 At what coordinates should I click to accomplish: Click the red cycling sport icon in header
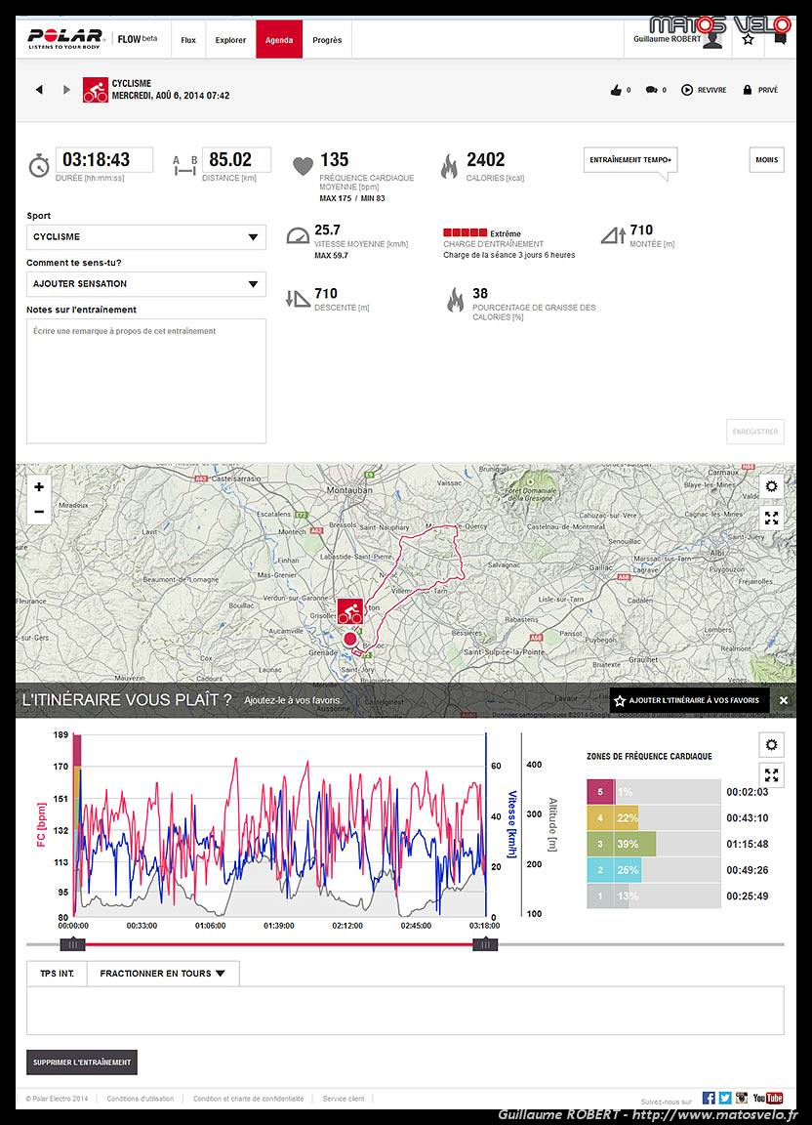(x=96, y=91)
